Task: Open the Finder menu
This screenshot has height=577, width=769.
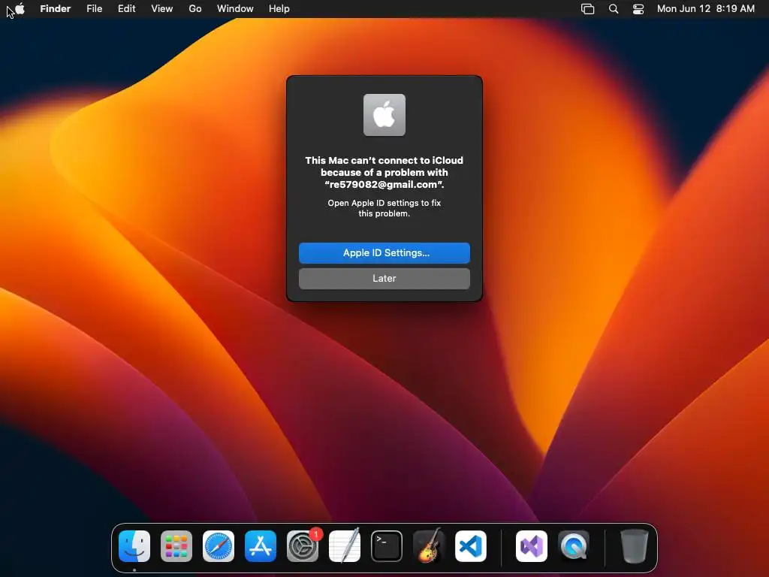Action: 56,8
